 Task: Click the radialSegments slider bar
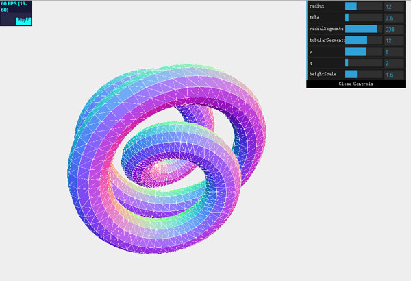pos(363,29)
